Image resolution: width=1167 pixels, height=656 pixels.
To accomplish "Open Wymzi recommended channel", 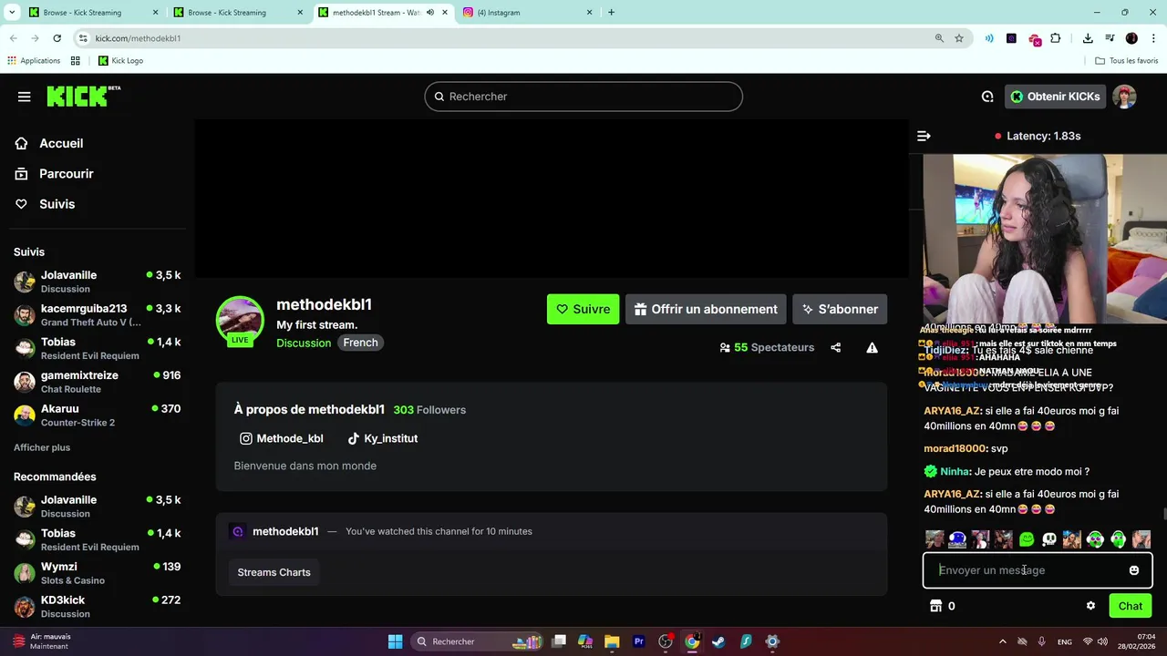I will [97, 573].
